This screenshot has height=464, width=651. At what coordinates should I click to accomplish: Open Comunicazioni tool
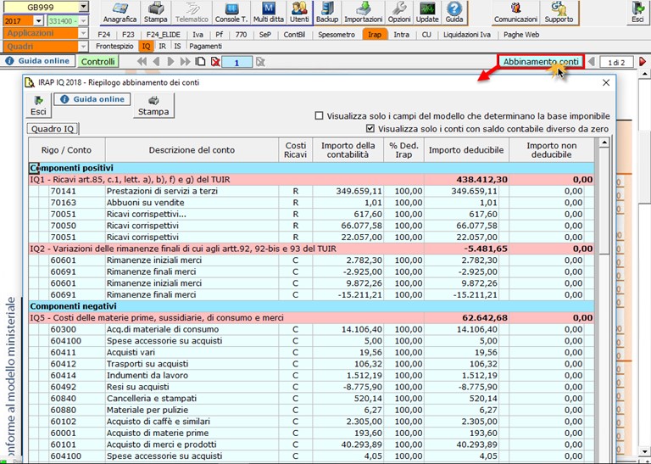pos(515,13)
